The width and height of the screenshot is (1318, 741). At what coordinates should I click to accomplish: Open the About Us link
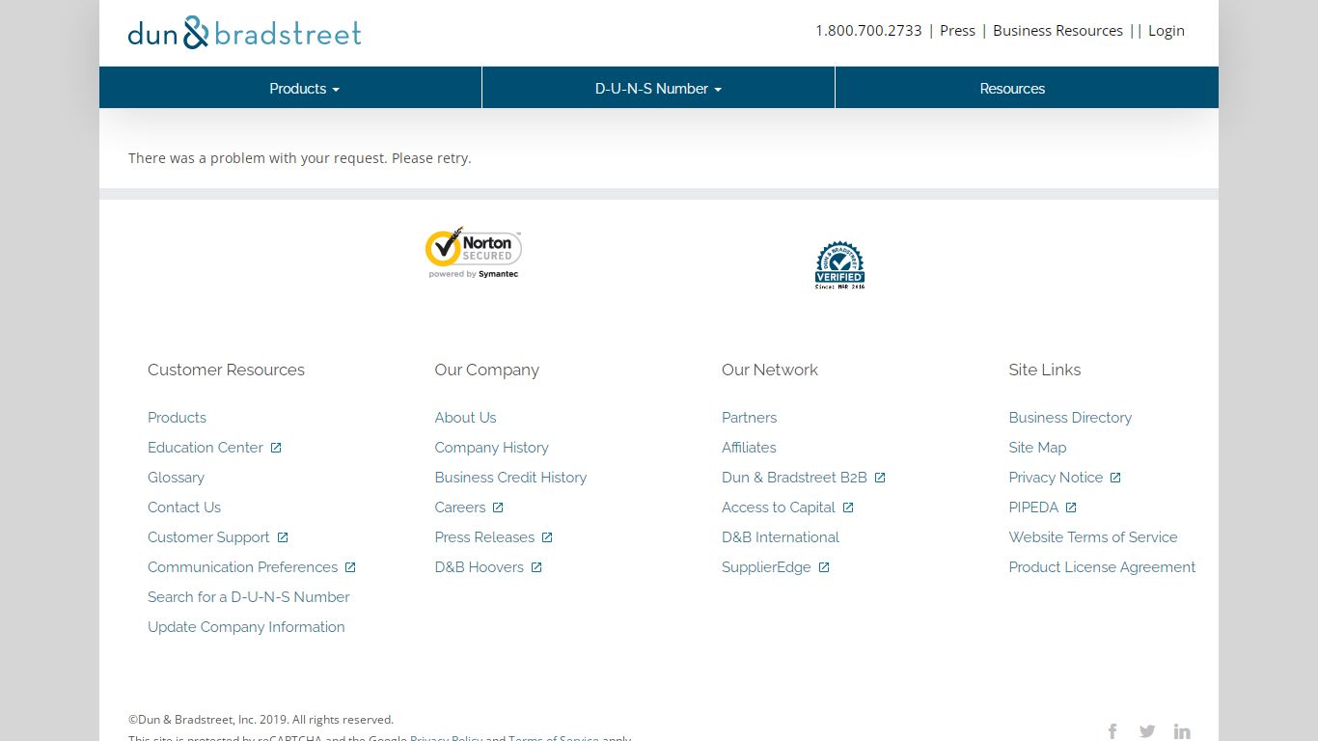(x=465, y=418)
